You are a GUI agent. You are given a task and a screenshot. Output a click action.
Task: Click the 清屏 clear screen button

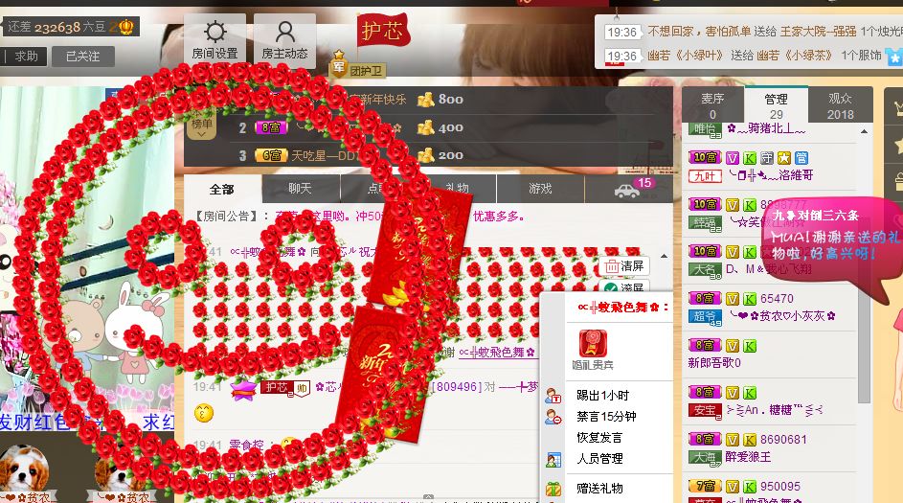(624, 266)
